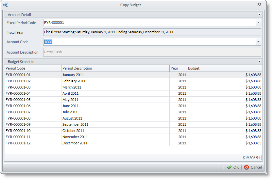Close the Copy Budget dialog
The width and height of the screenshot is (272, 179).
[259, 5]
